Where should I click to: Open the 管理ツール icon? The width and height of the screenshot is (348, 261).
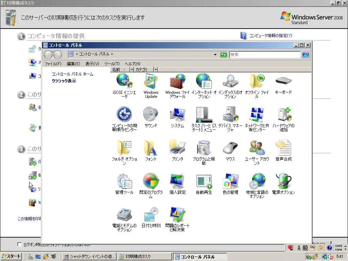[x=124, y=184]
